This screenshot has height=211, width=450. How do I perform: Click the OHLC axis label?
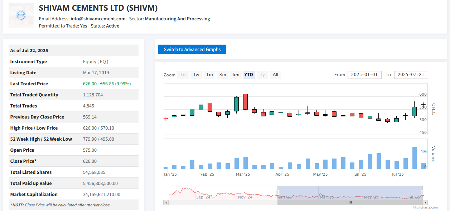coord(434,109)
